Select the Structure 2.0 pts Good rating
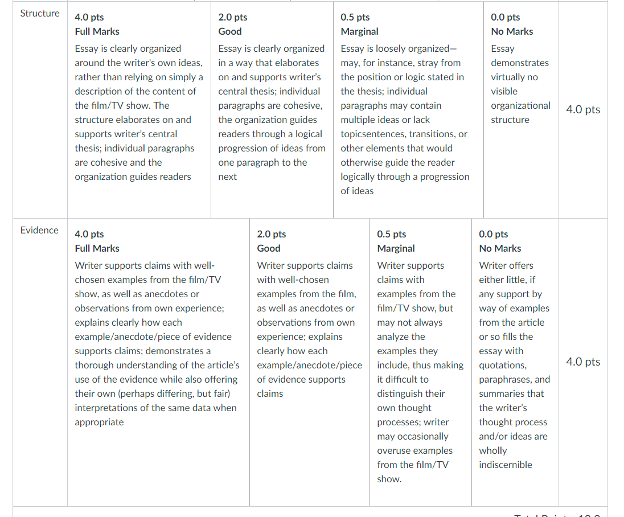624x517 pixels. point(272,109)
